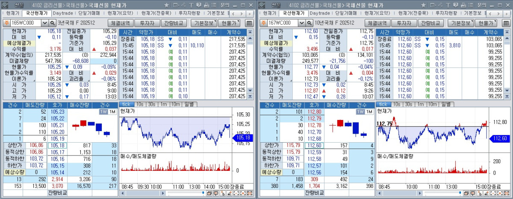Click grid layout icon in right window

click(x=505, y=23)
